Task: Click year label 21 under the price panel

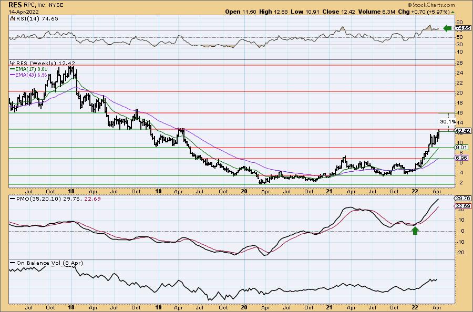Action: pos(329,191)
